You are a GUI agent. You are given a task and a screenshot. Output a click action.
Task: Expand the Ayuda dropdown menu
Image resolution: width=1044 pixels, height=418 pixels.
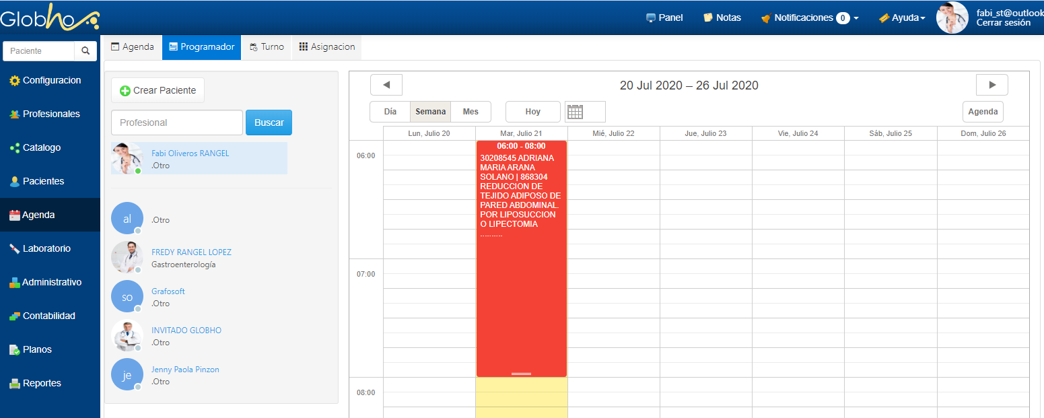coord(902,18)
